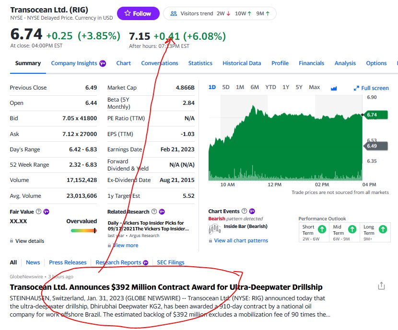
Task: Click lock icon beside View details
Action: pos(12,240)
